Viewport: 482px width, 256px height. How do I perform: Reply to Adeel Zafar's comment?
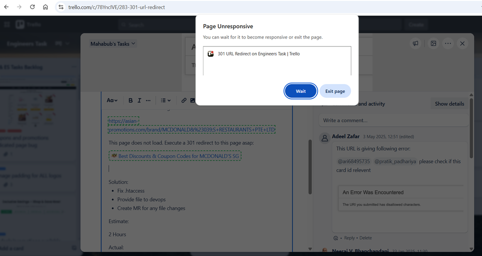(x=349, y=238)
